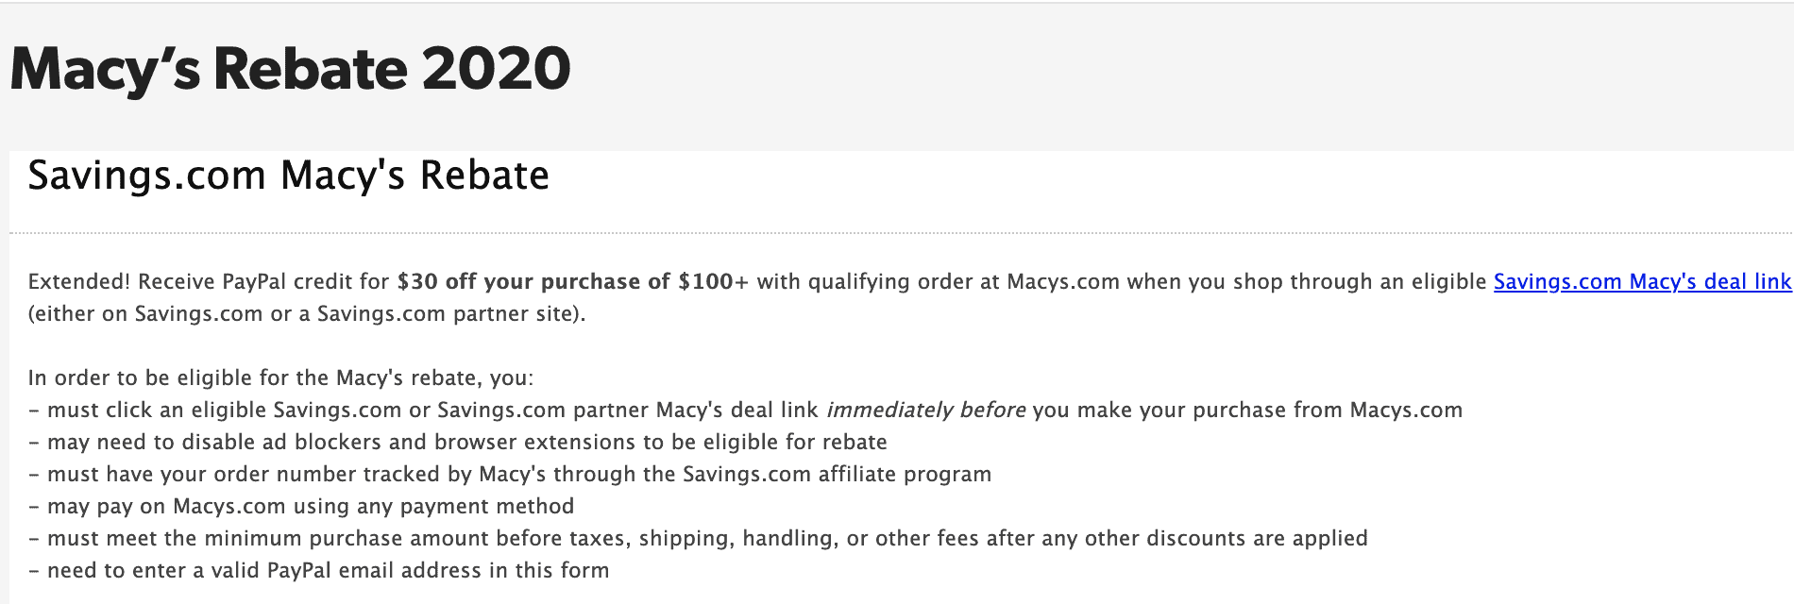Click the "you make your purchase from Macys.com" text

(x=1247, y=410)
